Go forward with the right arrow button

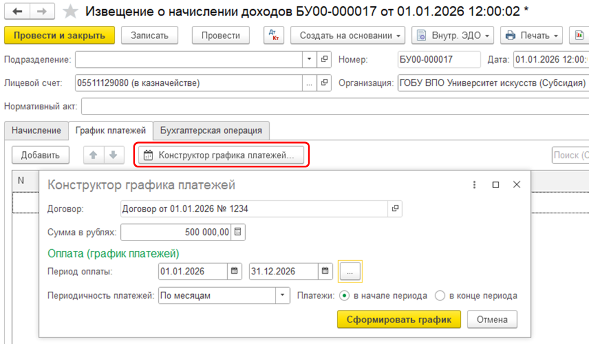pos(42,12)
